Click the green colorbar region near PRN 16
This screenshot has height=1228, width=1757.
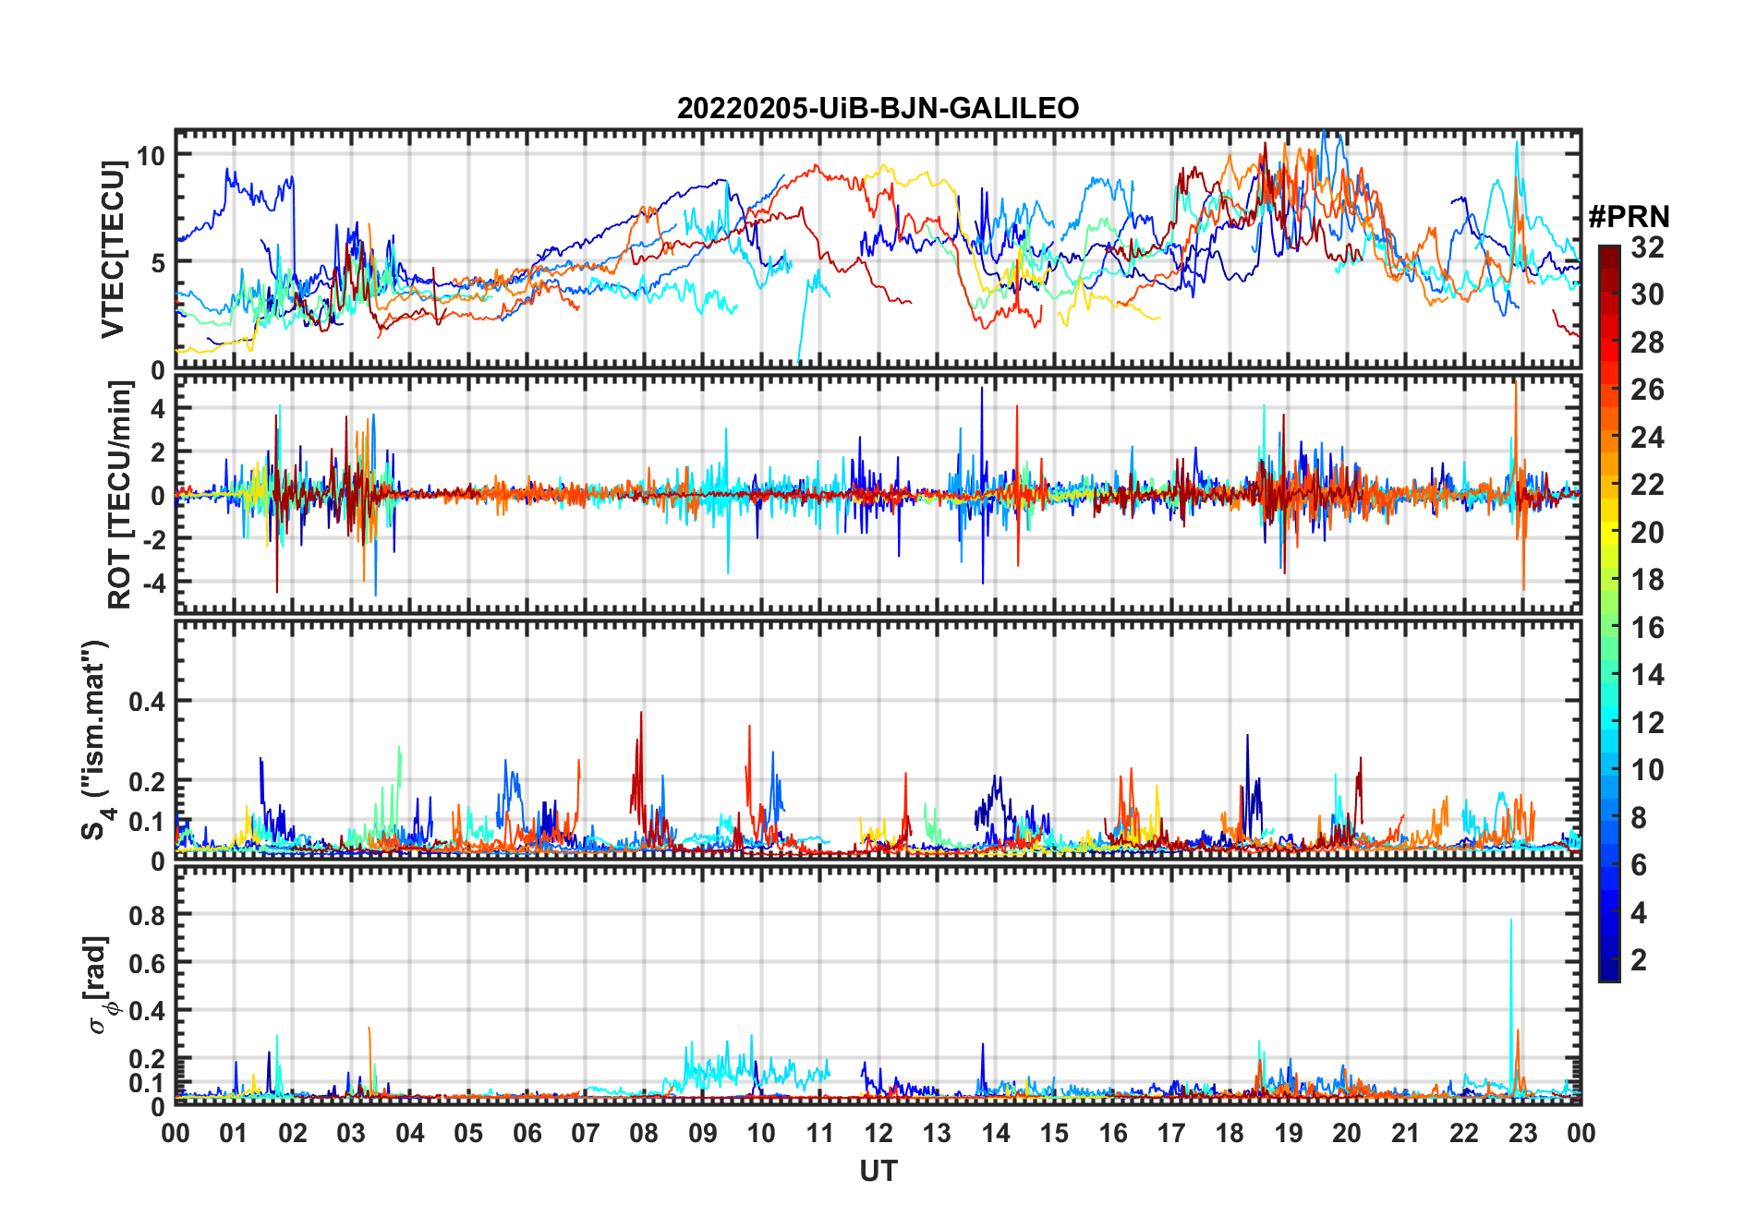click(x=1609, y=628)
